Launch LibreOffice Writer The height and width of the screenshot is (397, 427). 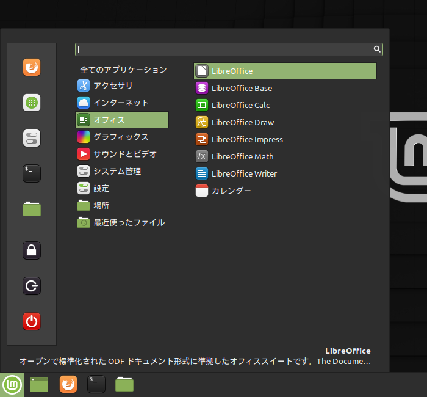(x=285, y=173)
